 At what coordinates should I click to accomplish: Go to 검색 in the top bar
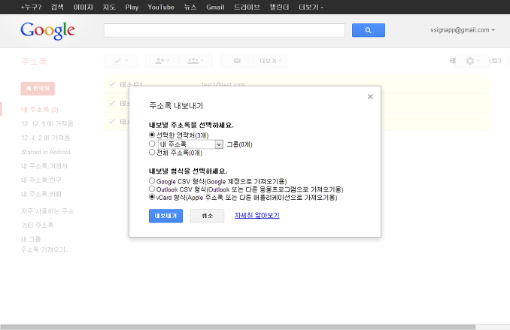click(57, 8)
